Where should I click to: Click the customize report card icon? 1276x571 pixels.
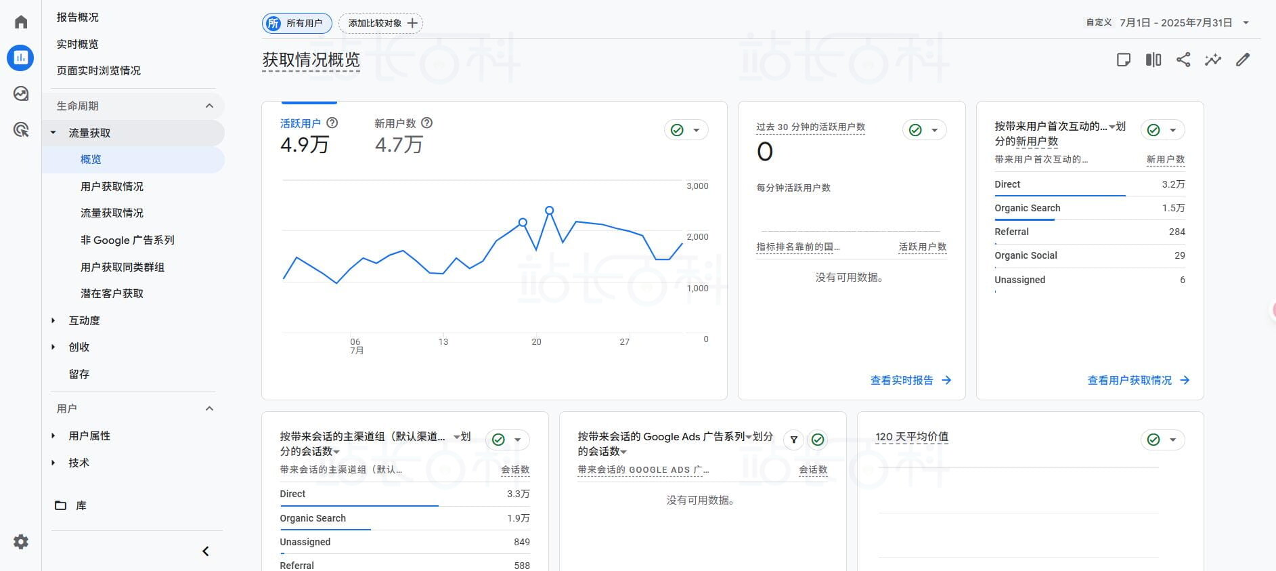[x=1124, y=60]
